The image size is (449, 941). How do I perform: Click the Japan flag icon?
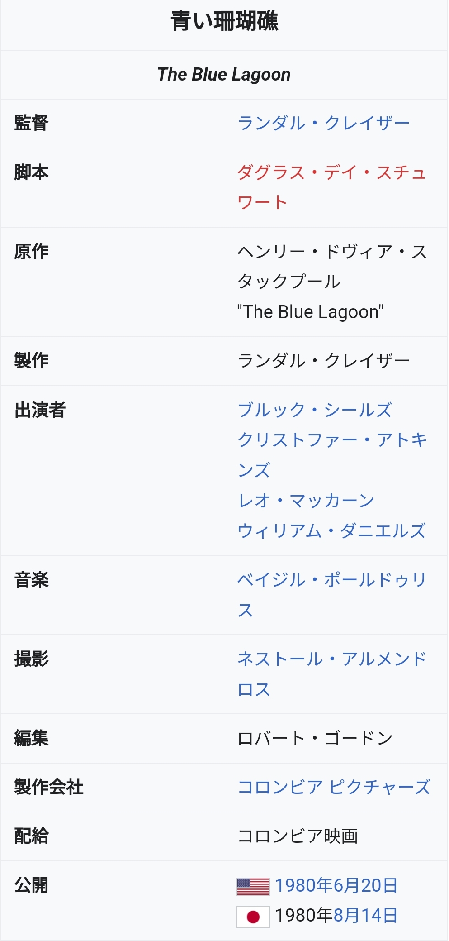[x=253, y=917]
